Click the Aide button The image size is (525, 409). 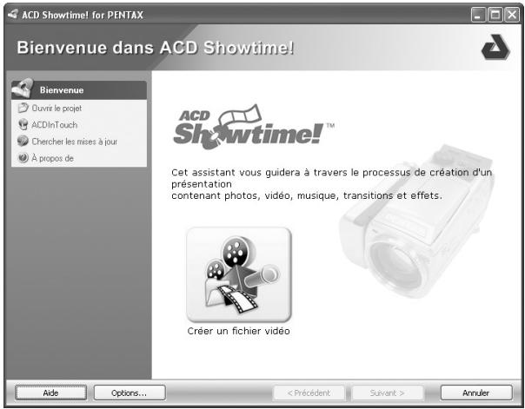(51, 393)
